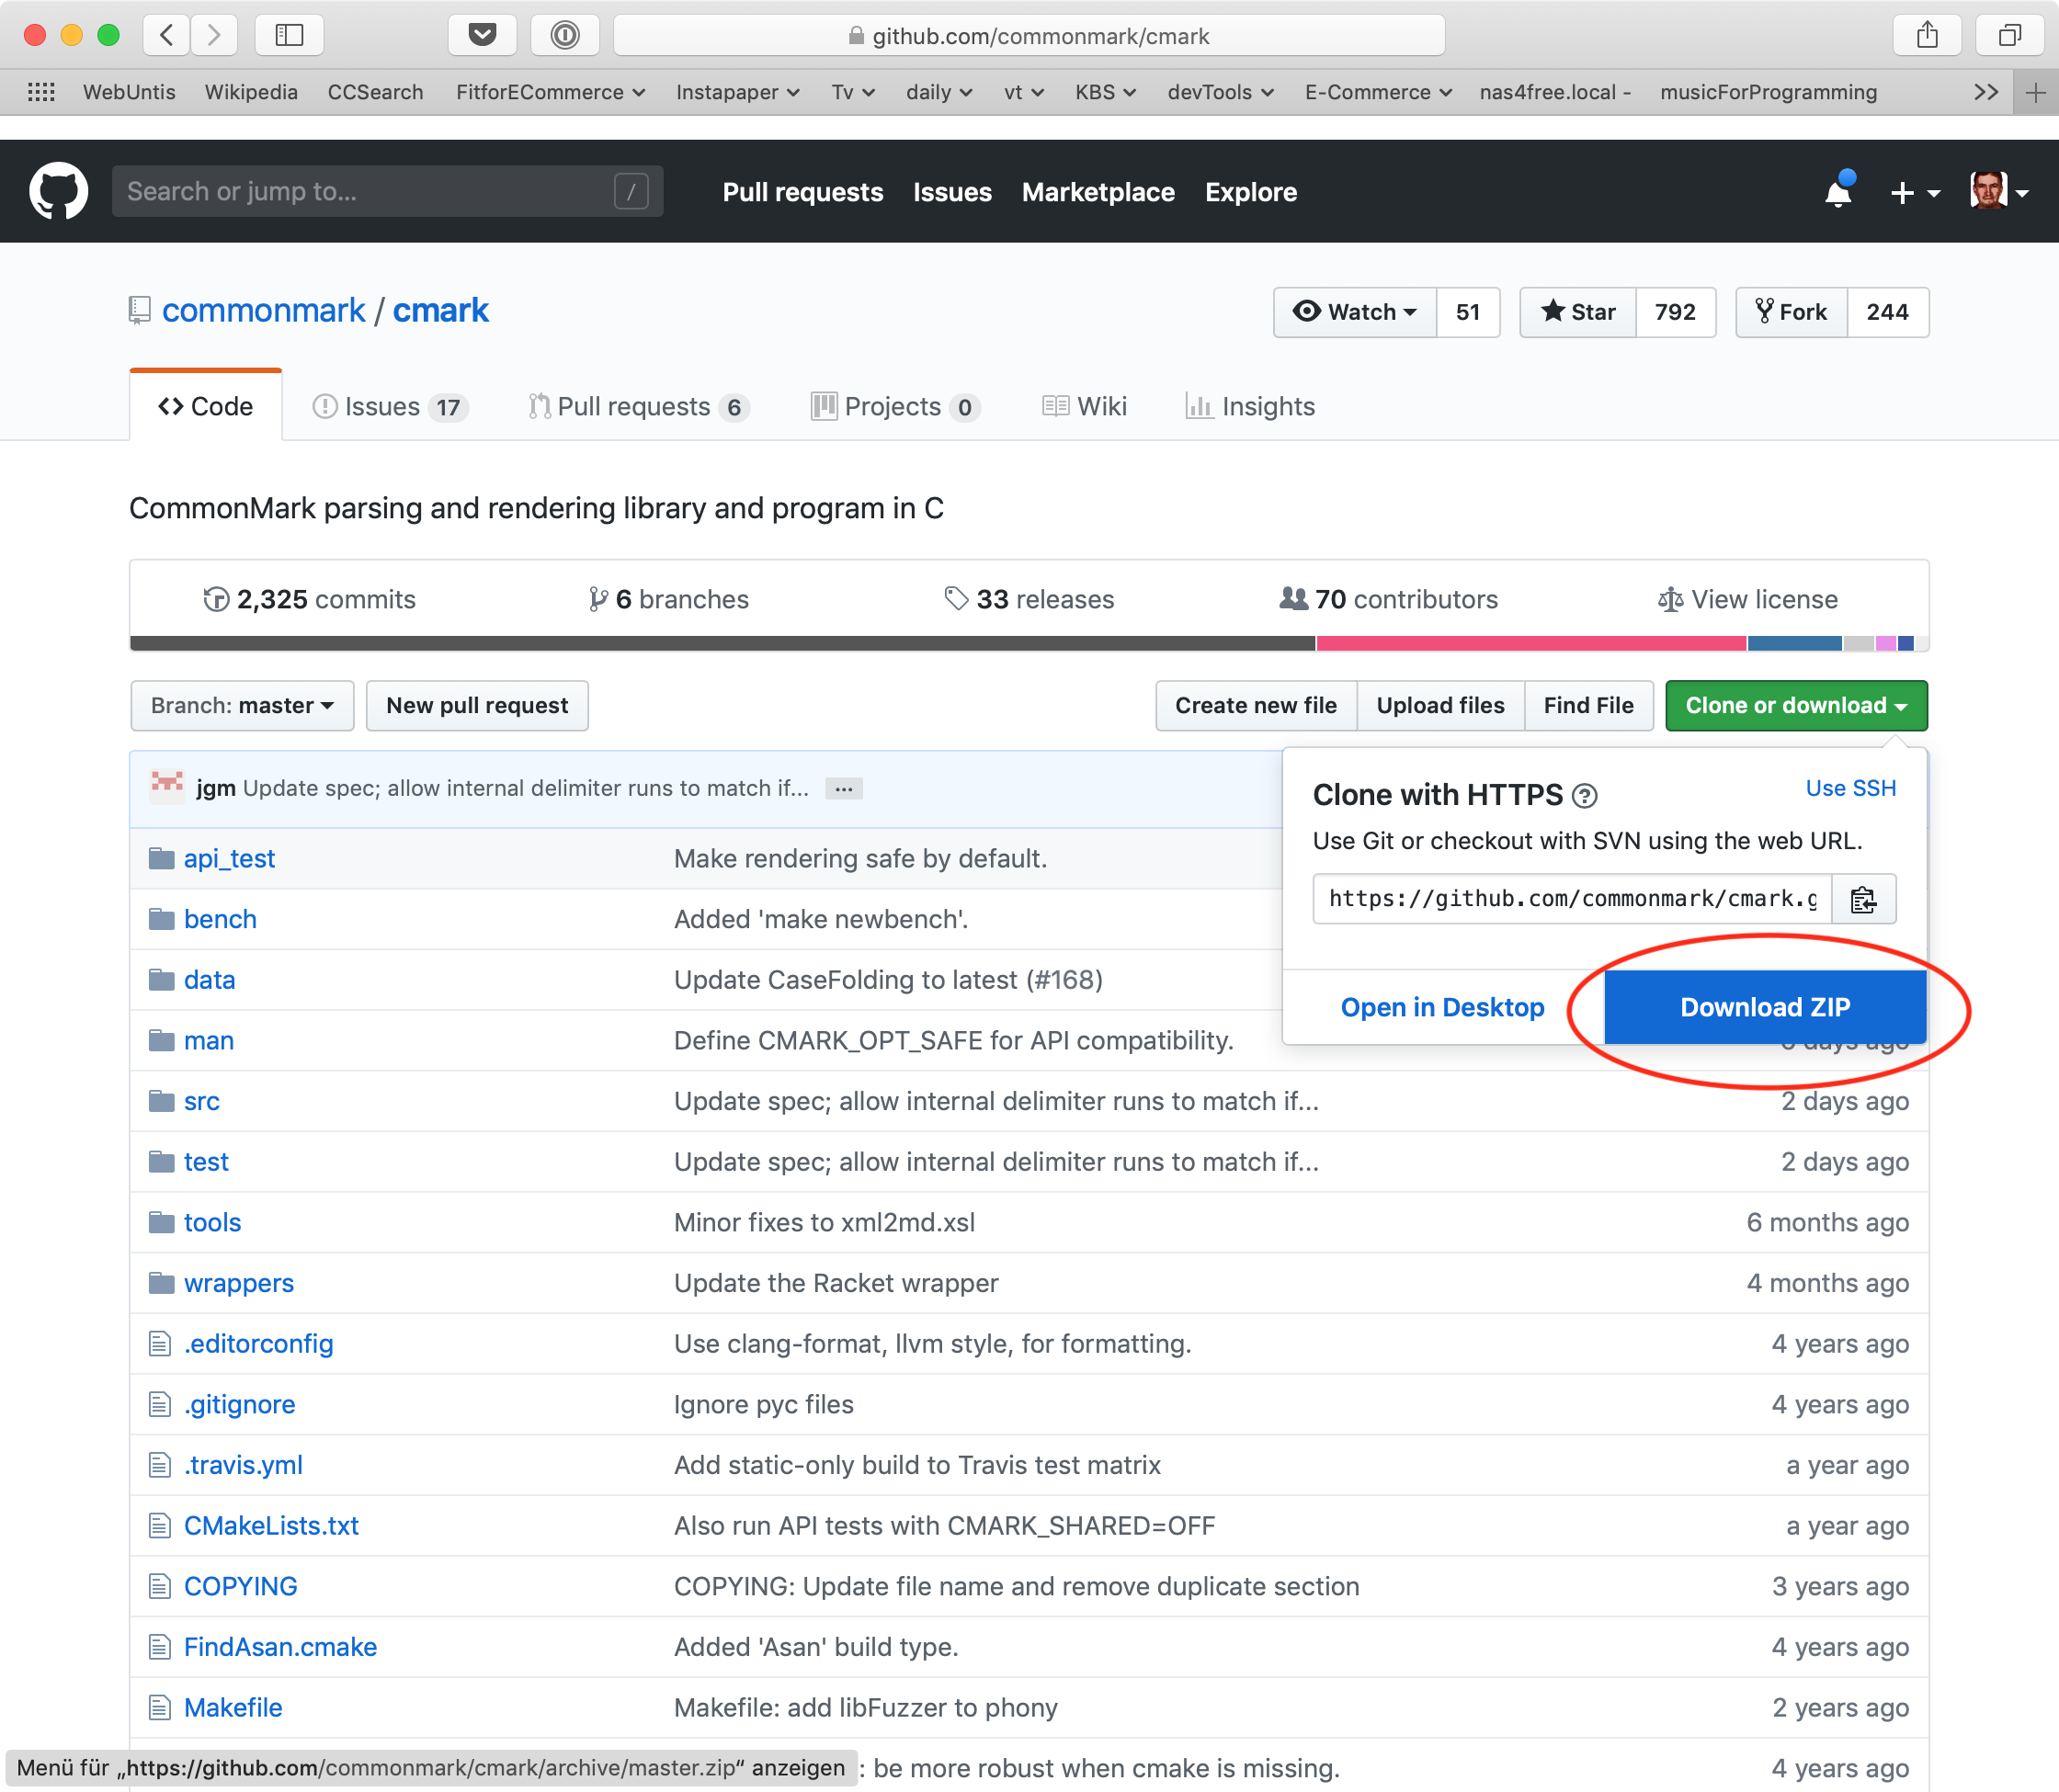Go back with Safari's back arrow

click(x=167, y=36)
